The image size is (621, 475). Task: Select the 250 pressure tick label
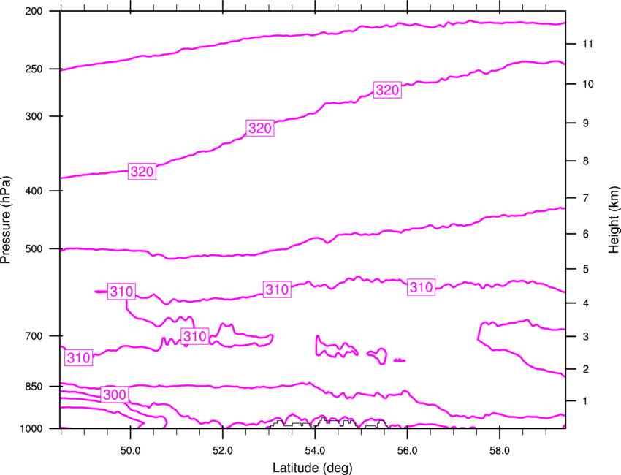34,69
